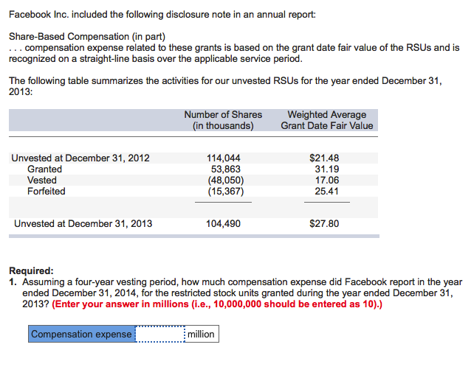Click the $21.48 fair value cell

coord(324,158)
